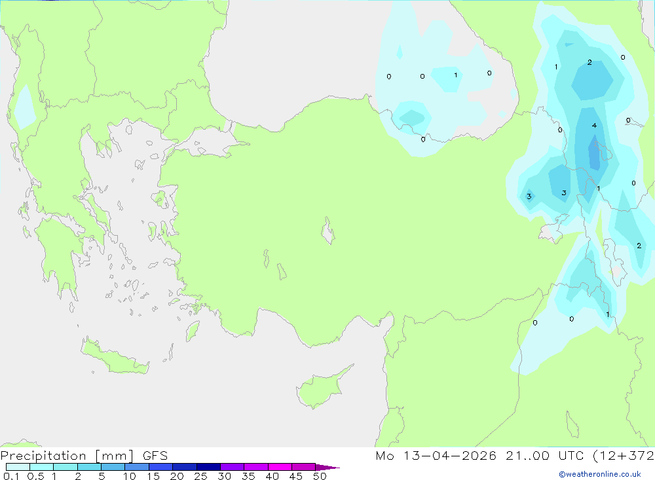
Task: Select the 2–5 mm legend color swatch
Action: tap(89, 467)
